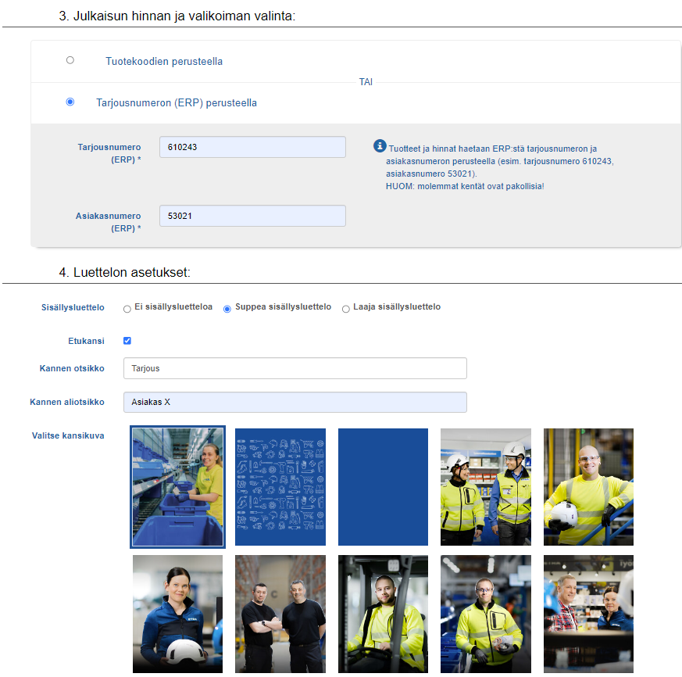The width and height of the screenshot is (682, 677).
Task: Focus the Asiakasnumero (ERP) field containing 53021
Action: click(x=252, y=216)
